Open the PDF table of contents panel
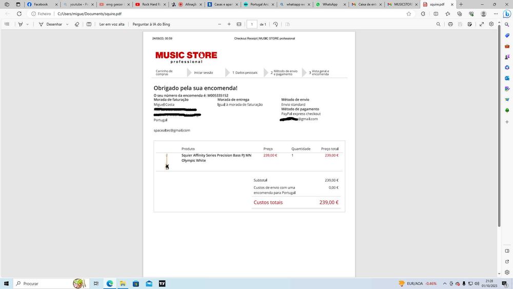The width and height of the screenshot is (513, 289). [7, 24]
